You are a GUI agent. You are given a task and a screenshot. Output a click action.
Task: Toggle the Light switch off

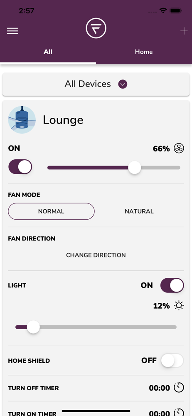click(x=172, y=285)
